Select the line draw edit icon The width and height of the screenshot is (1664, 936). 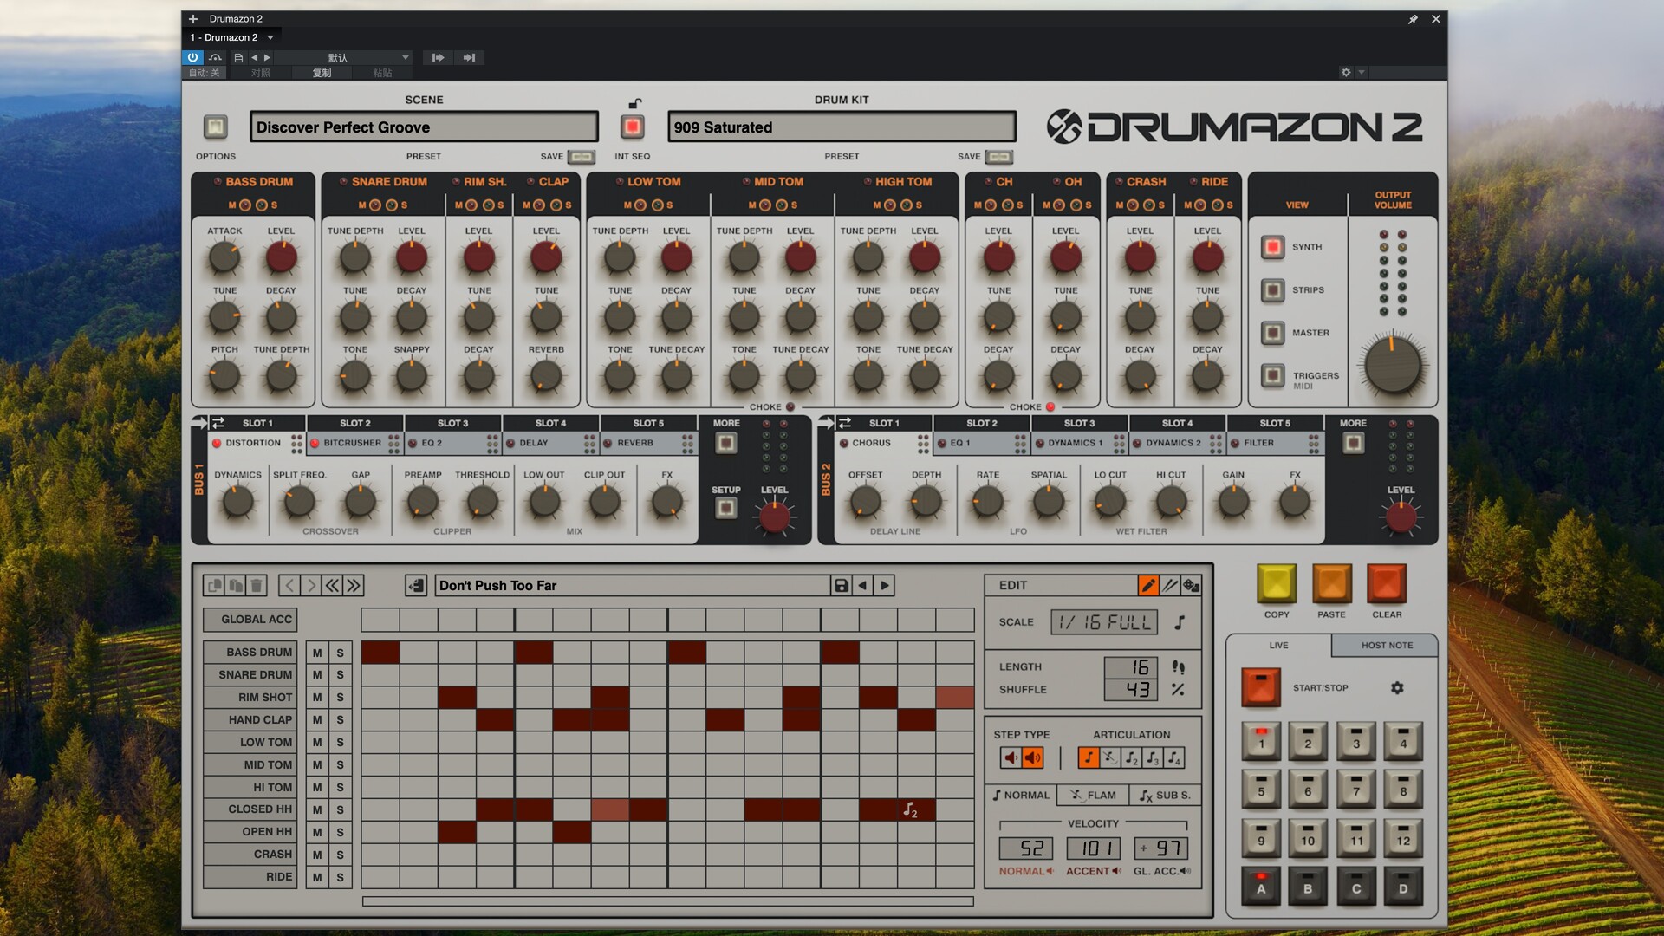1170,586
